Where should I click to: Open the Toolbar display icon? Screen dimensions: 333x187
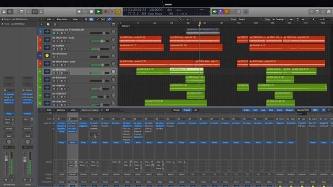pos(22,11)
